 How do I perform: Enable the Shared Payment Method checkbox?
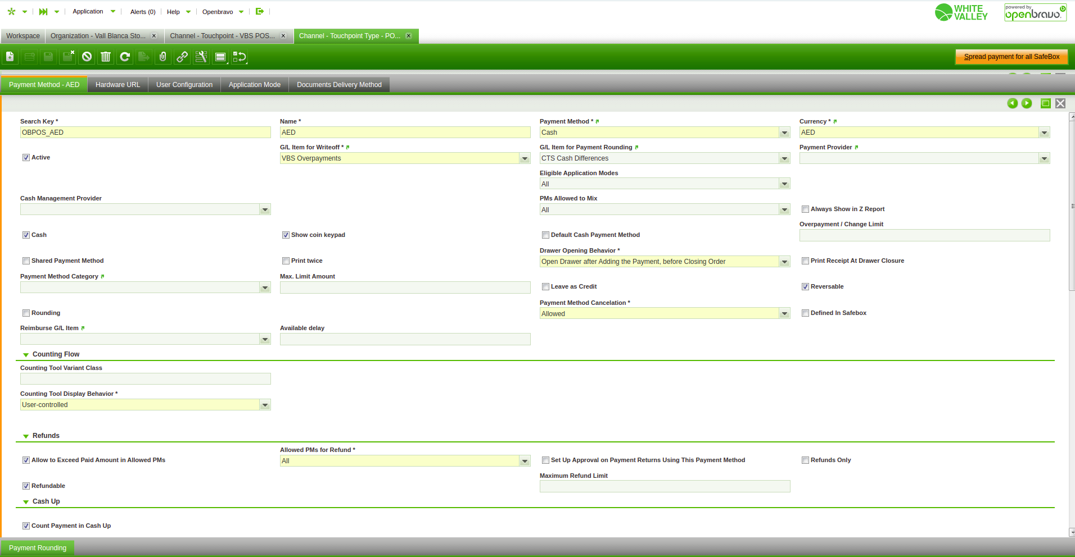[26, 261]
